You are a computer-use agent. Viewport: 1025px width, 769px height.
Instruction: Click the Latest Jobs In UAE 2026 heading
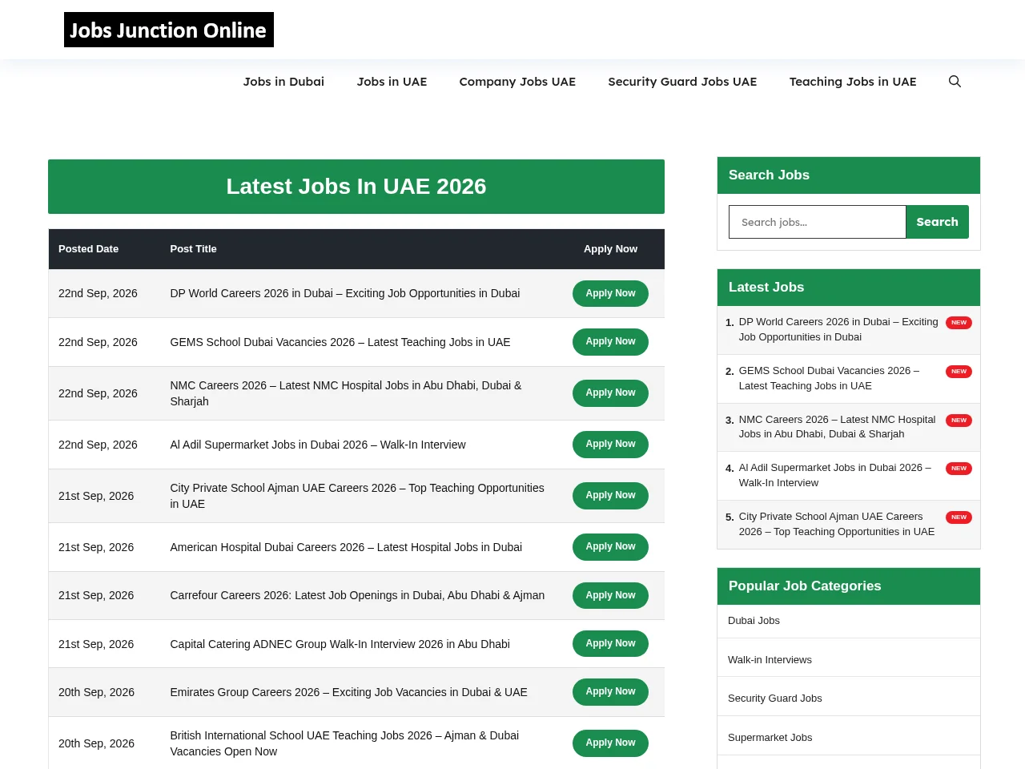[356, 187]
